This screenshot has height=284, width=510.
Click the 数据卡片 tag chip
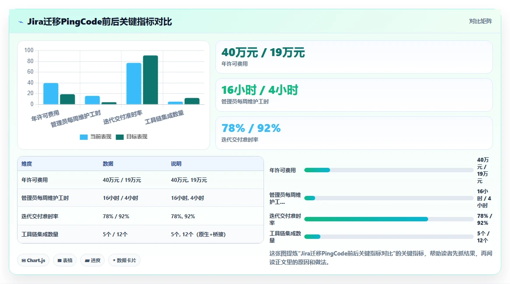(124, 260)
